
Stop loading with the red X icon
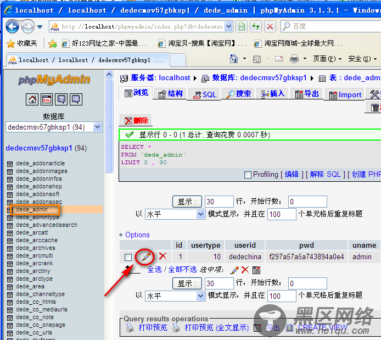(270, 26)
